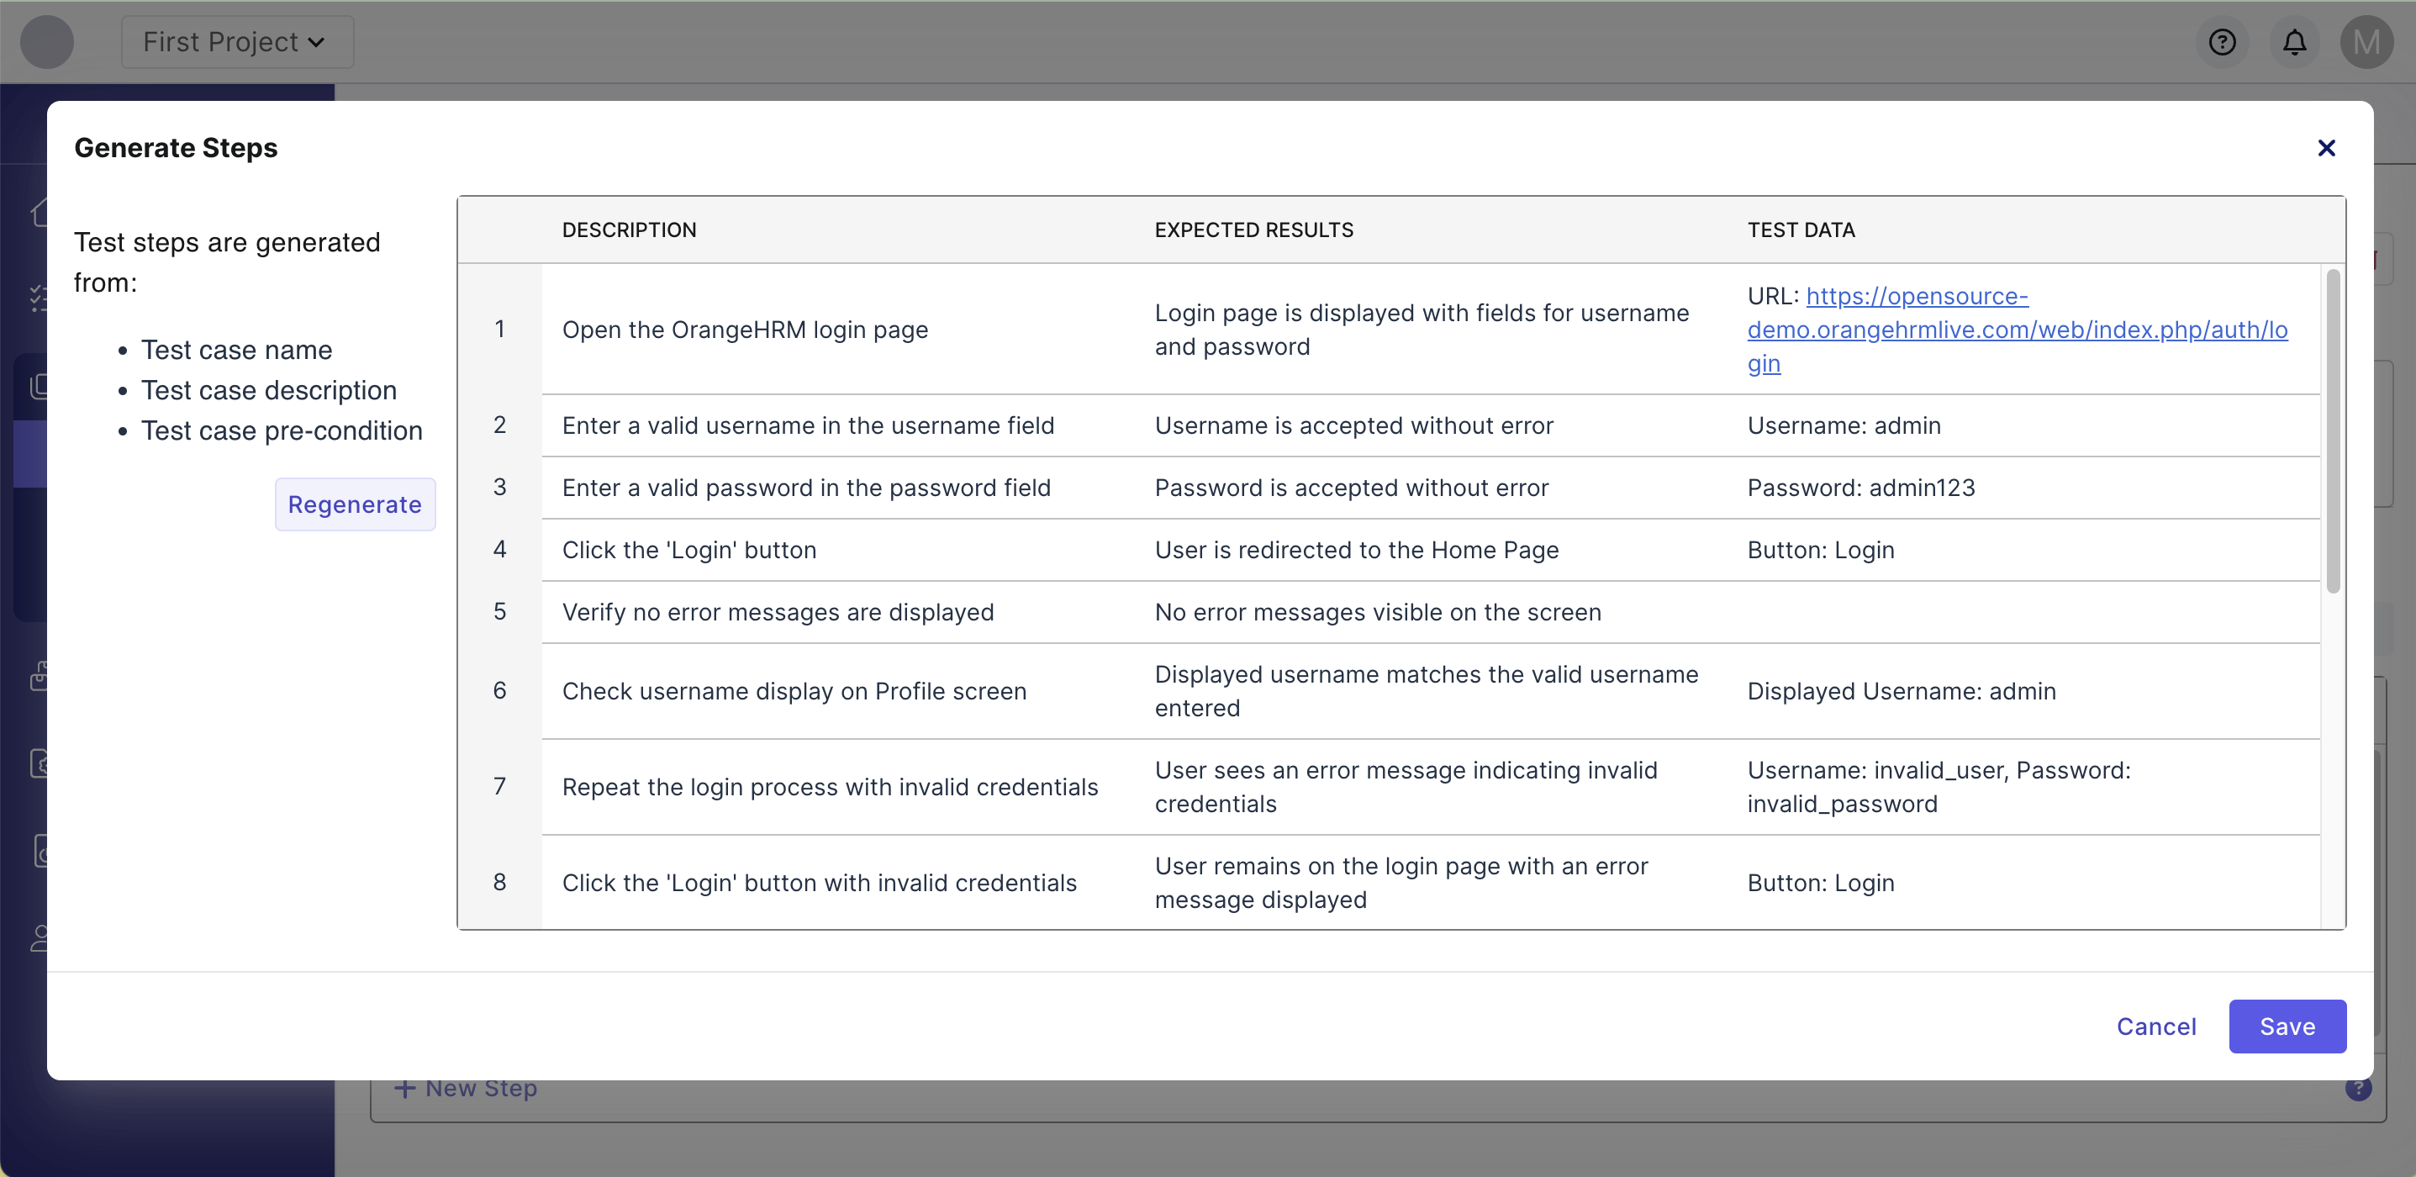The width and height of the screenshot is (2416, 1177).
Task: Open the help question mark icon
Action: 2222,42
